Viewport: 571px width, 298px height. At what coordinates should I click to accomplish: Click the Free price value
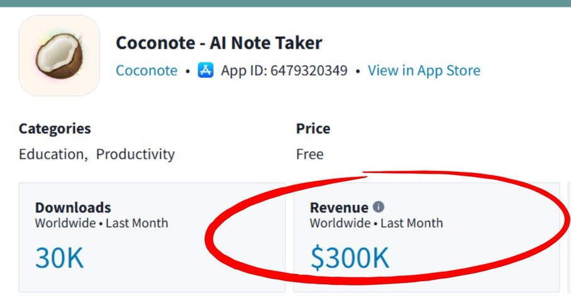(x=309, y=154)
